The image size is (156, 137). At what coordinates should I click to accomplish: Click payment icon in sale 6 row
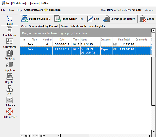[115, 44]
